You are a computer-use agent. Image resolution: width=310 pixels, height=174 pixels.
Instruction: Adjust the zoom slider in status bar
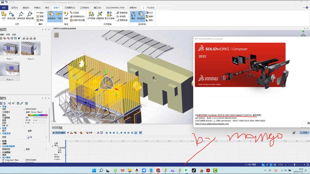[x=294, y=165]
